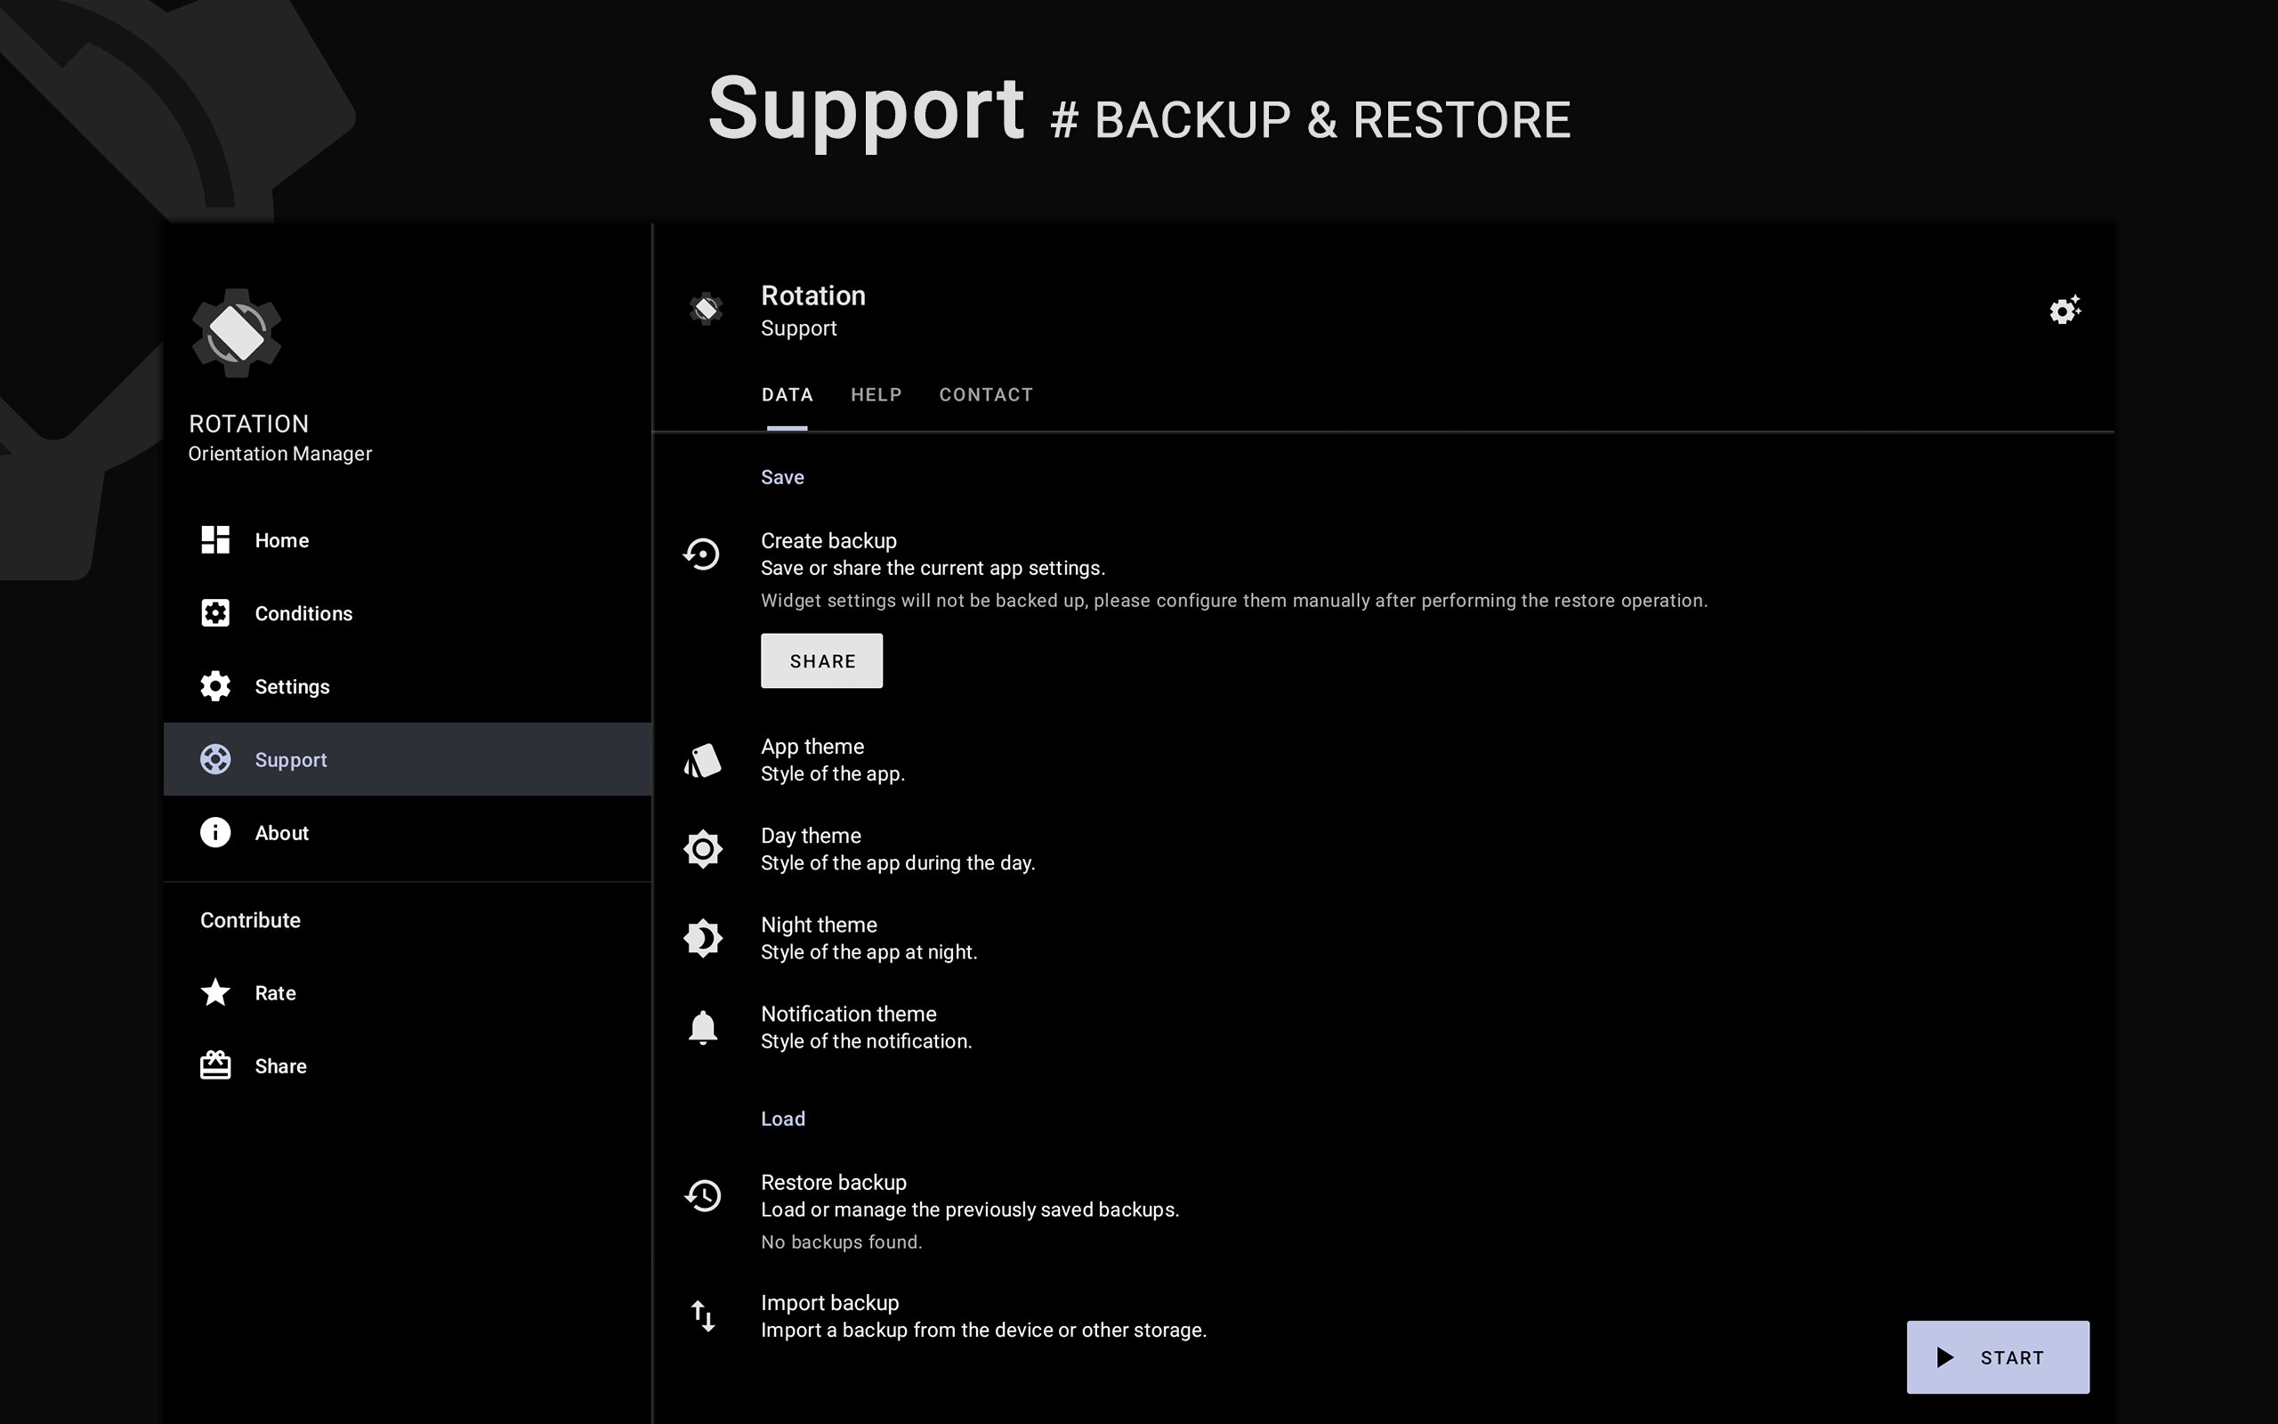Open the Create backup option

(x=1383, y=609)
